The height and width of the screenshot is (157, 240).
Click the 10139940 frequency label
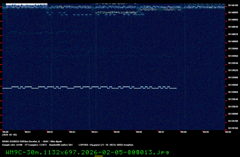coord(233,63)
